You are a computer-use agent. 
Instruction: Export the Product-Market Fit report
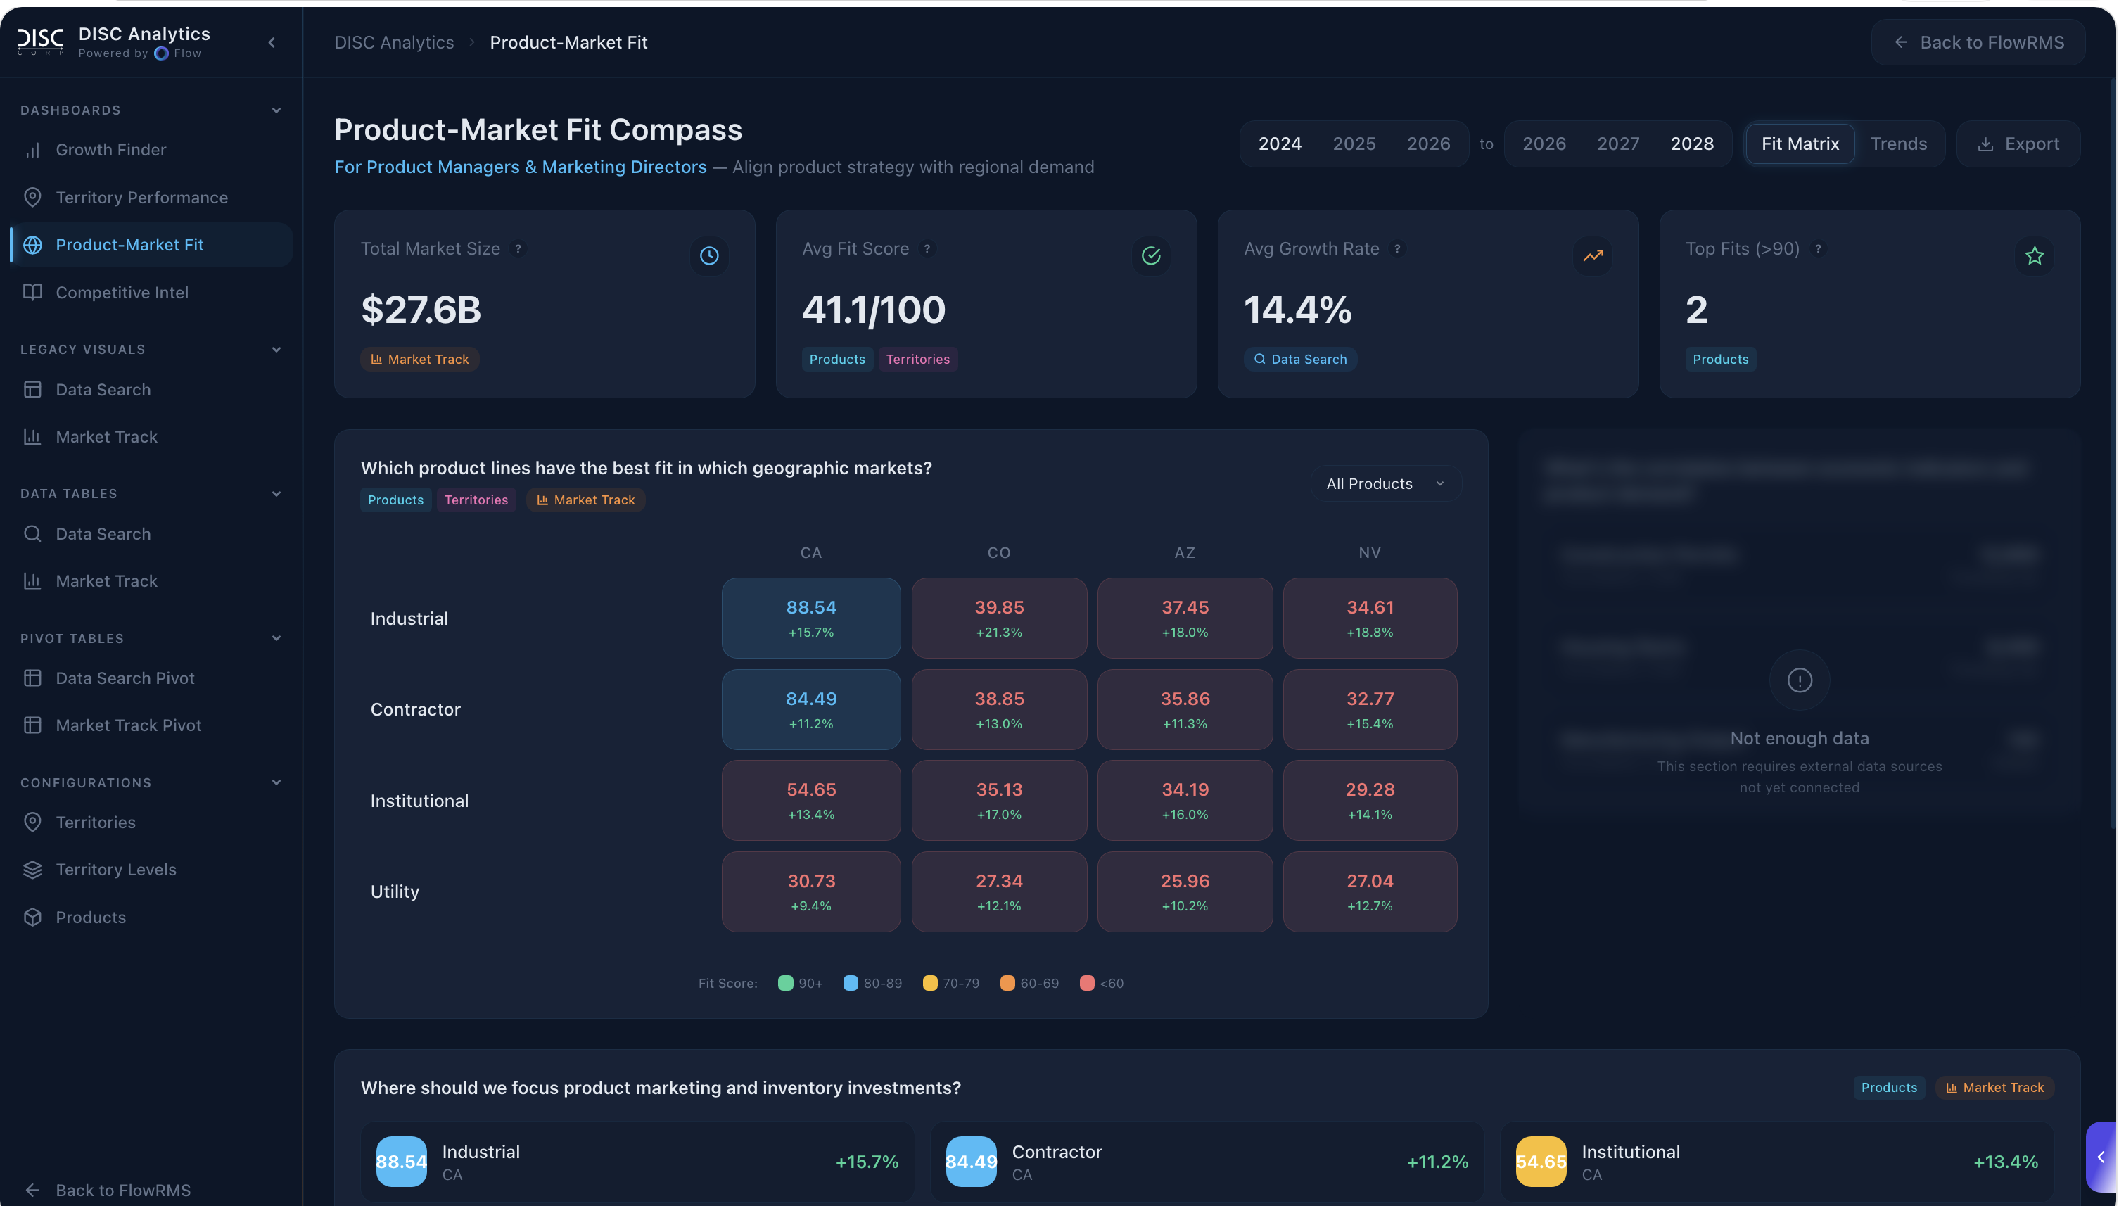2018,144
